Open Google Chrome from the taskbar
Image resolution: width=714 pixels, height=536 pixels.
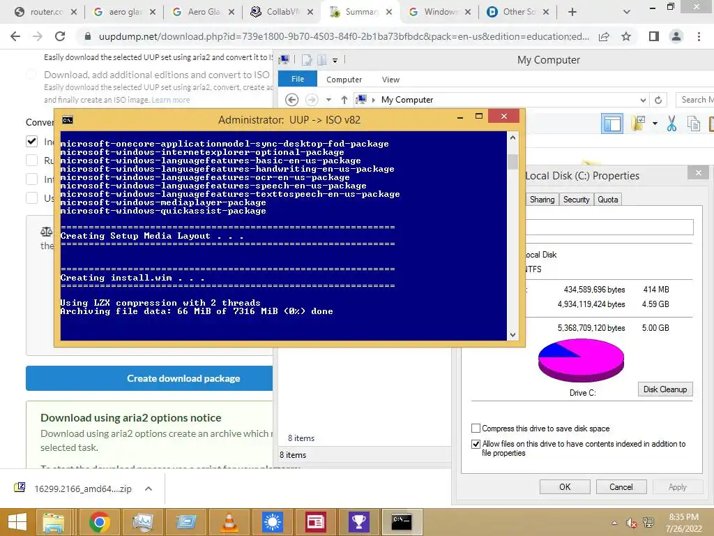(99, 522)
